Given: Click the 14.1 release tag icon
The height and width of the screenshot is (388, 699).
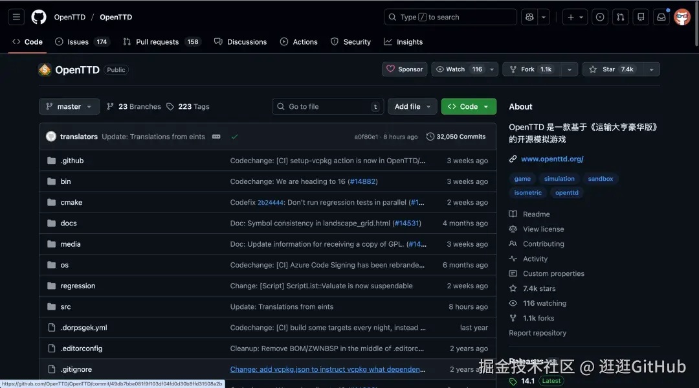Looking at the screenshot, I should [513, 382].
